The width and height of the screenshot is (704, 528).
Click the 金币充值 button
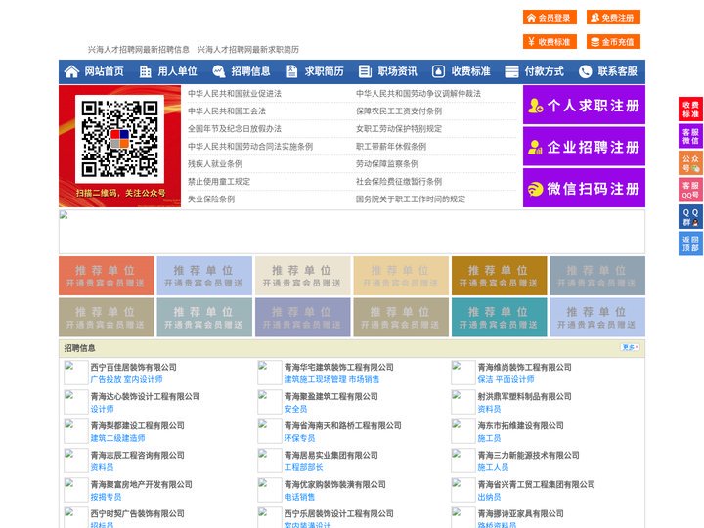[613, 42]
